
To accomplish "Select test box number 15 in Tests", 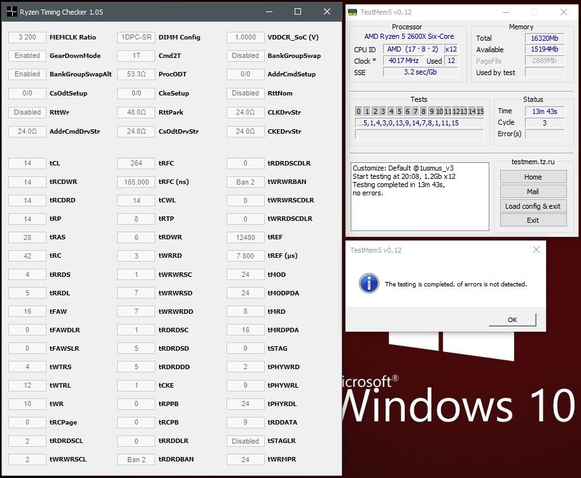I will point(480,111).
